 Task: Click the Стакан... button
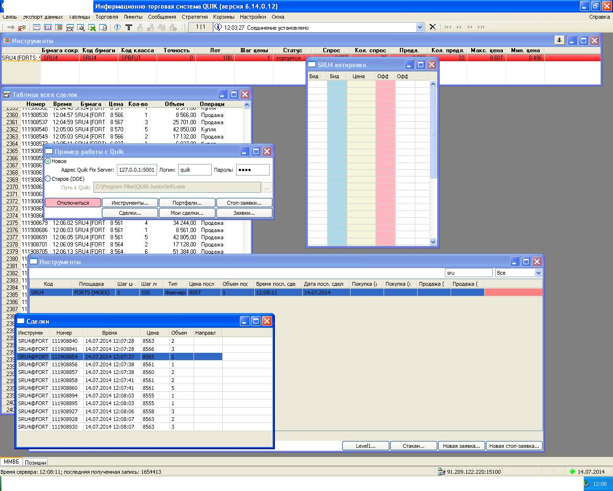(413, 446)
